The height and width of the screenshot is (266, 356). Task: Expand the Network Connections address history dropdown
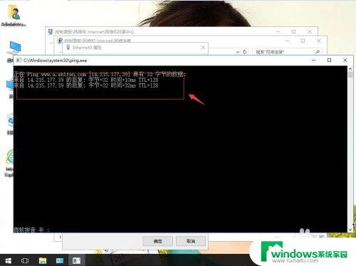coord(238,52)
